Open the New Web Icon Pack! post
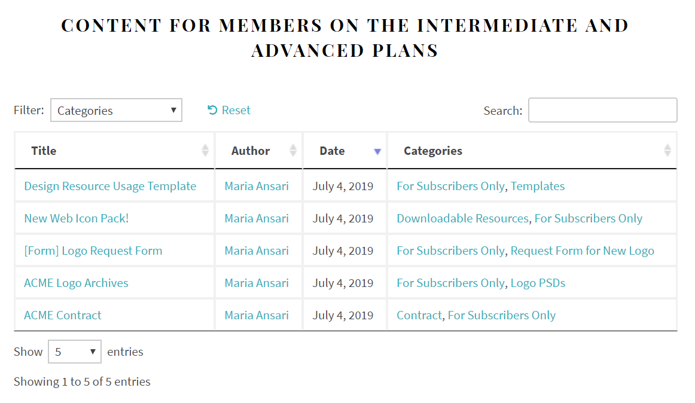The width and height of the screenshot is (695, 403). [x=76, y=218]
